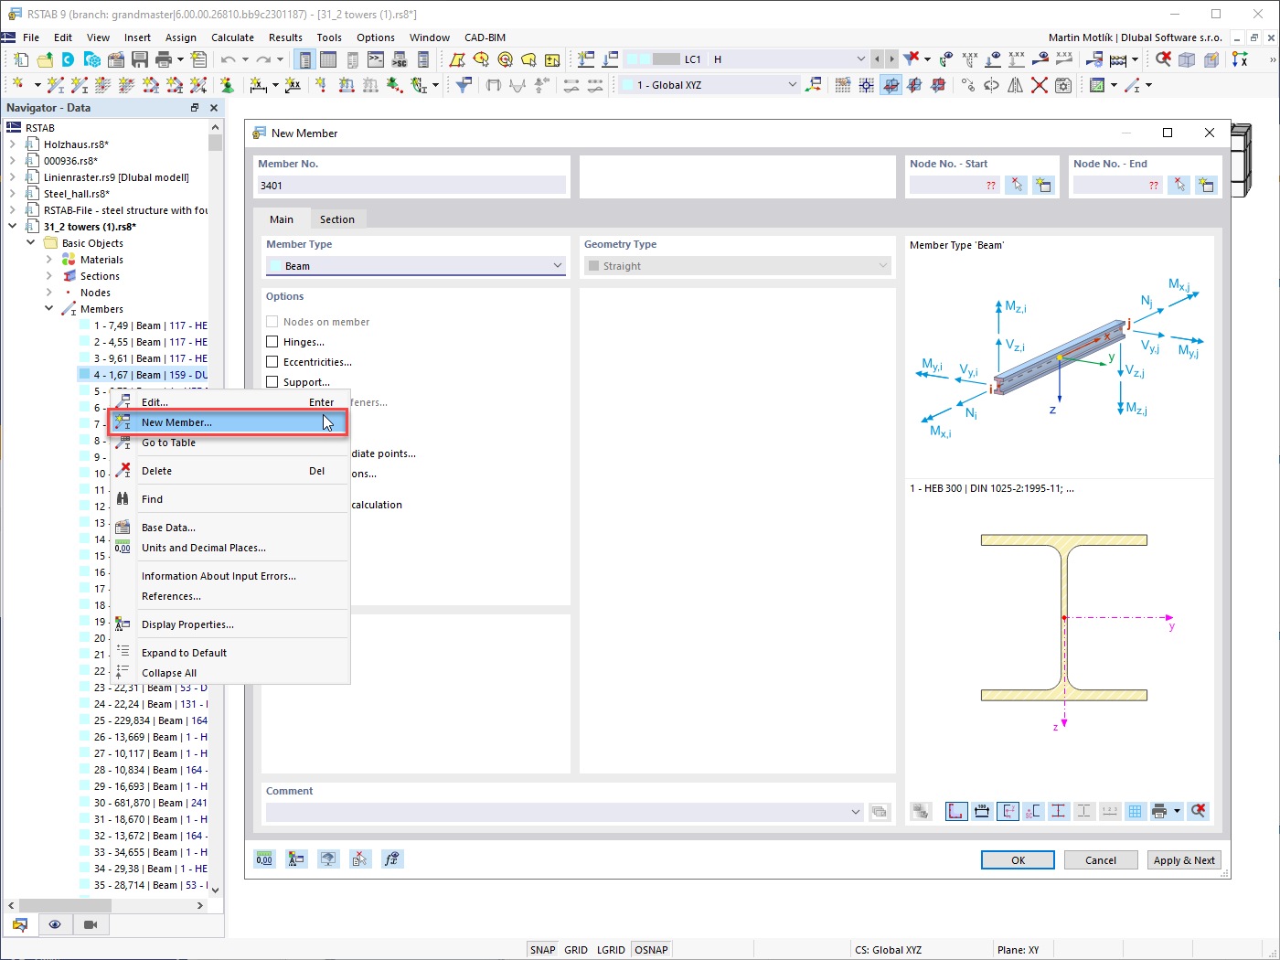
Task: Click the save (floppy disk) toolbar icon
Action: pos(140,59)
